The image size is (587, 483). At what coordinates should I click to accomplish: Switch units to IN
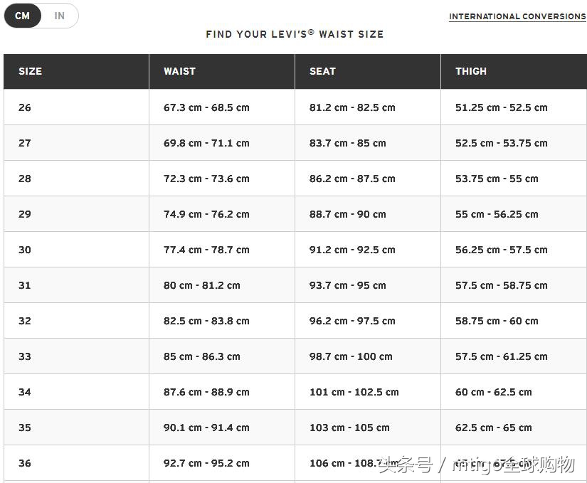click(x=60, y=16)
